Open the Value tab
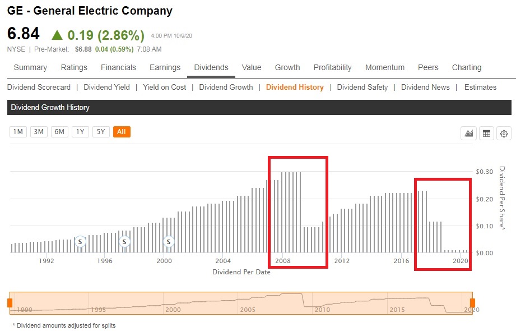 [x=252, y=67]
